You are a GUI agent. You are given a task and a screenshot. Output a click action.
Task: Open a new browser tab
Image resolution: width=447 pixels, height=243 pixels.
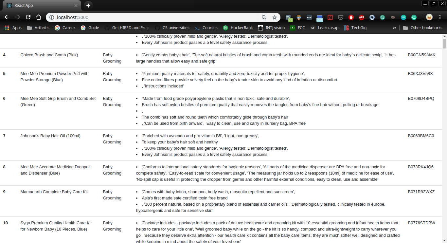click(88, 6)
